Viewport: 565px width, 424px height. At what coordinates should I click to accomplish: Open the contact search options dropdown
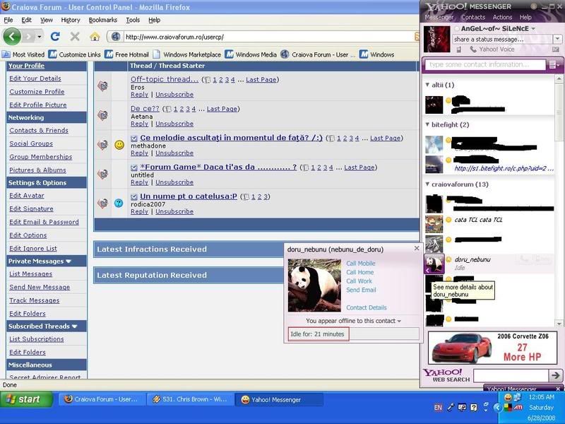pos(554,65)
